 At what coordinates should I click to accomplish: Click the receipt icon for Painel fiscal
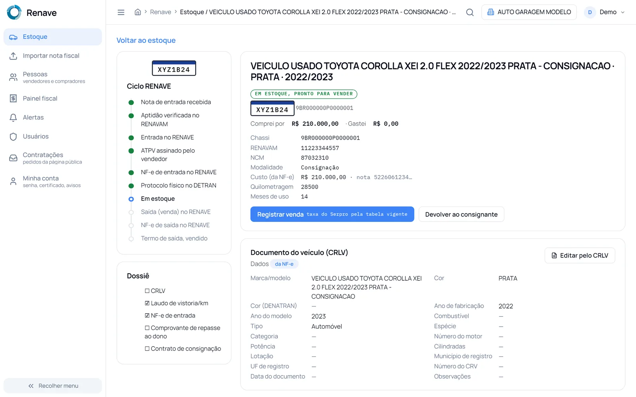click(13, 98)
